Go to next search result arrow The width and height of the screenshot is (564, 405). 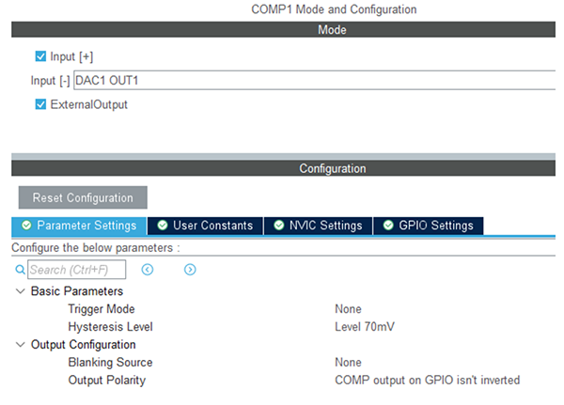[190, 270]
